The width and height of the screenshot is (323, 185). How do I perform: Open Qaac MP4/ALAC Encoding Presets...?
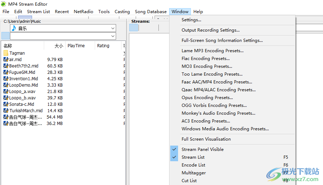(232, 90)
